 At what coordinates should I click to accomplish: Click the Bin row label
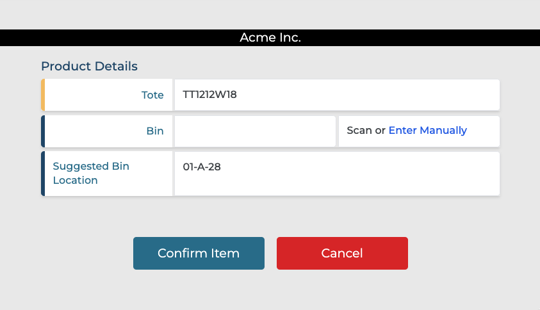[155, 131]
